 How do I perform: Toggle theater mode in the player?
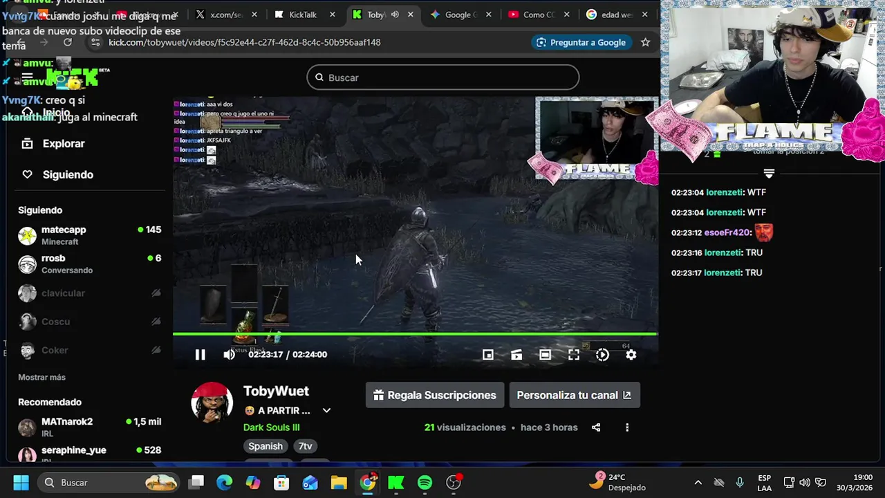click(546, 355)
